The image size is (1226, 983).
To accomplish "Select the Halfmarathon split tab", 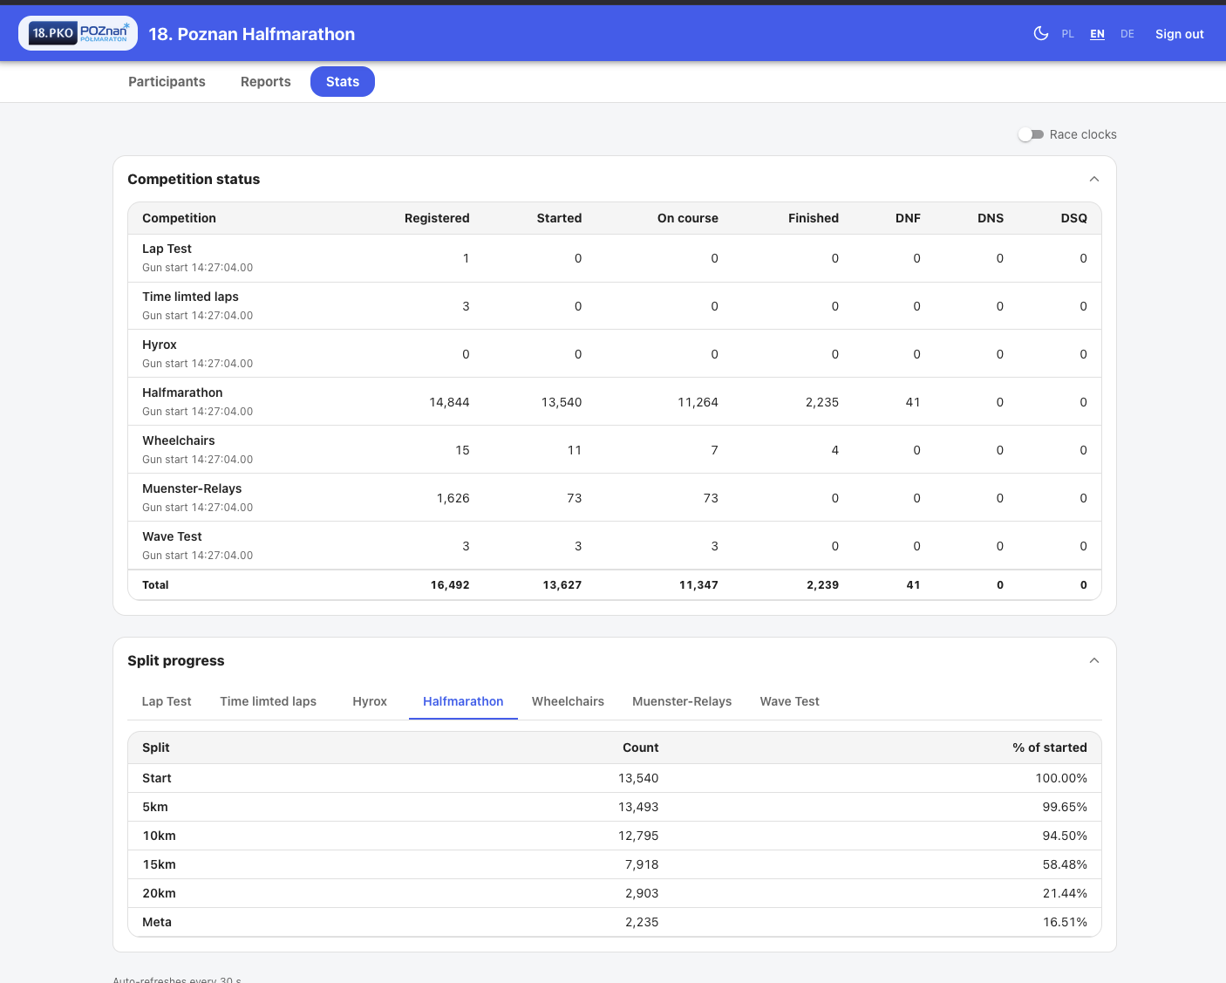I will click(463, 701).
